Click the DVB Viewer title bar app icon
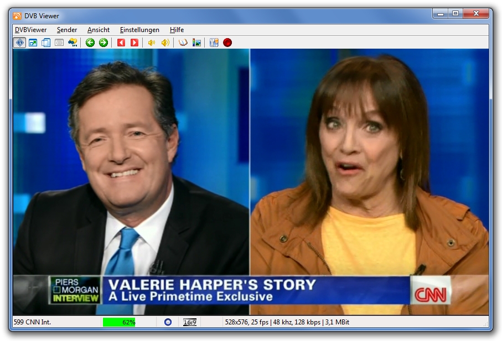This screenshot has height=341, width=502. [x=17, y=15]
